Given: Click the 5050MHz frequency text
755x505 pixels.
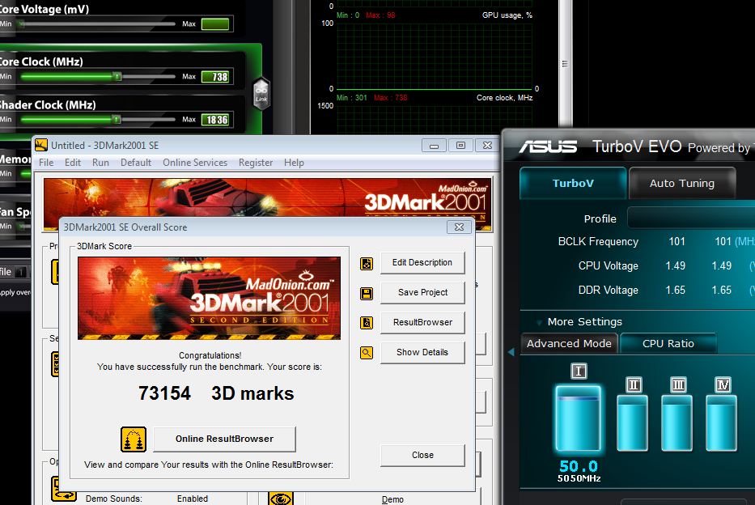Looking at the screenshot, I should pos(579,478).
